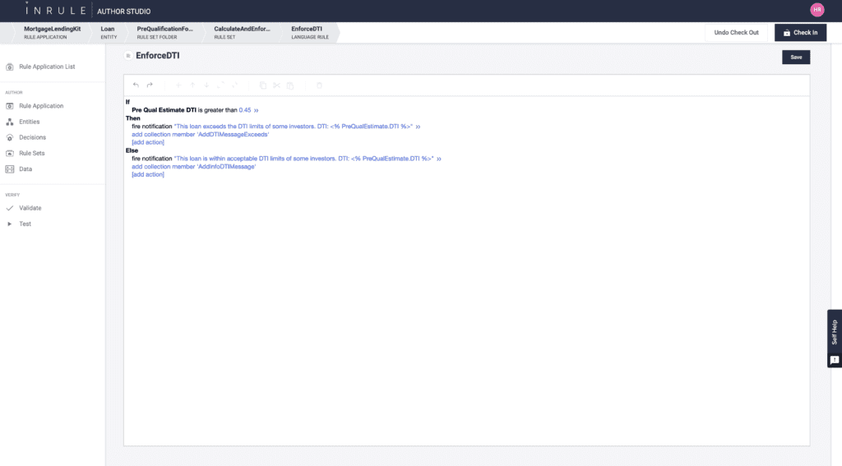Select EnforceDTI language rule breadcrumb
842x466 pixels.
coord(310,32)
